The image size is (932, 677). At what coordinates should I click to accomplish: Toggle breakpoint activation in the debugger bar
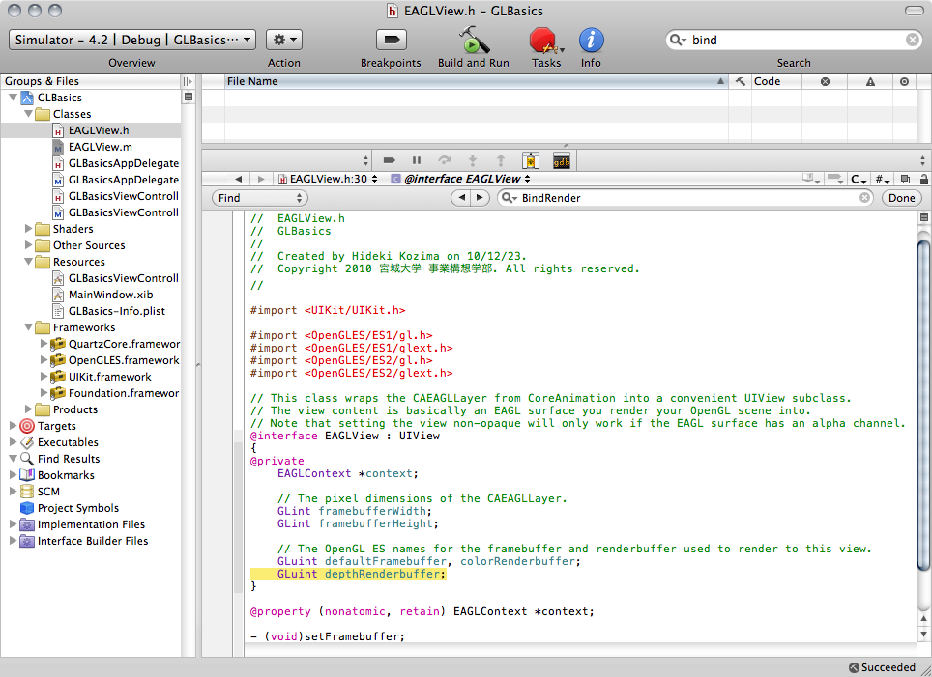[390, 160]
